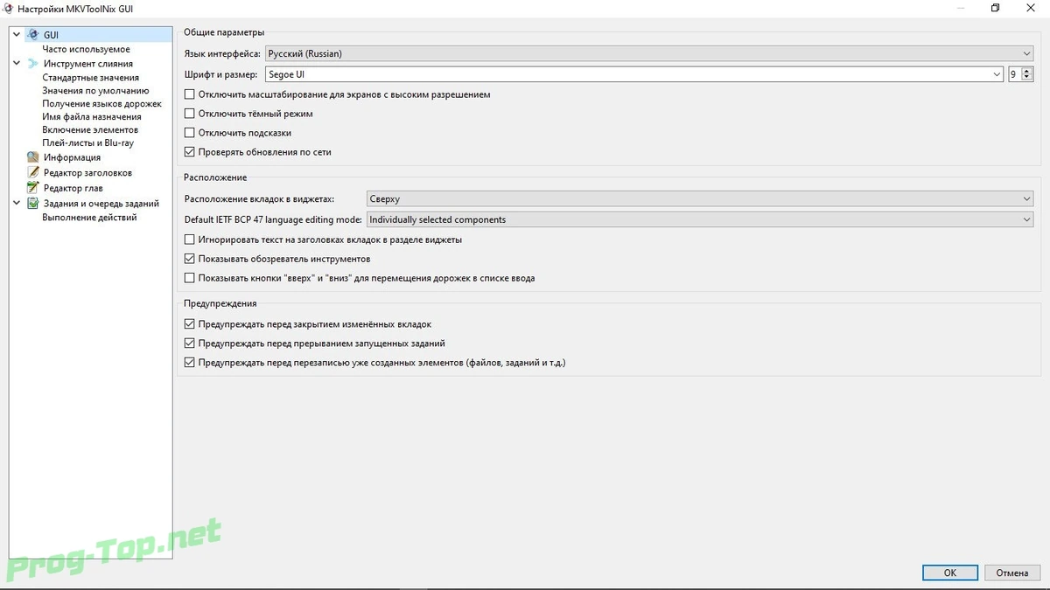Uncheck Показывать обозреватель инструментов
This screenshot has width=1050, height=590.
click(190, 259)
